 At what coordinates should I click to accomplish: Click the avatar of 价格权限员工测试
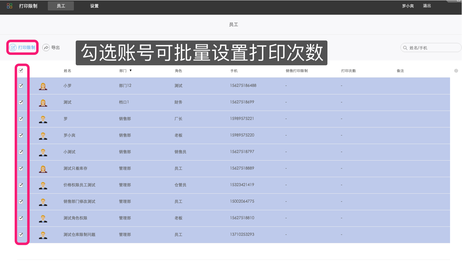[x=43, y=185]
